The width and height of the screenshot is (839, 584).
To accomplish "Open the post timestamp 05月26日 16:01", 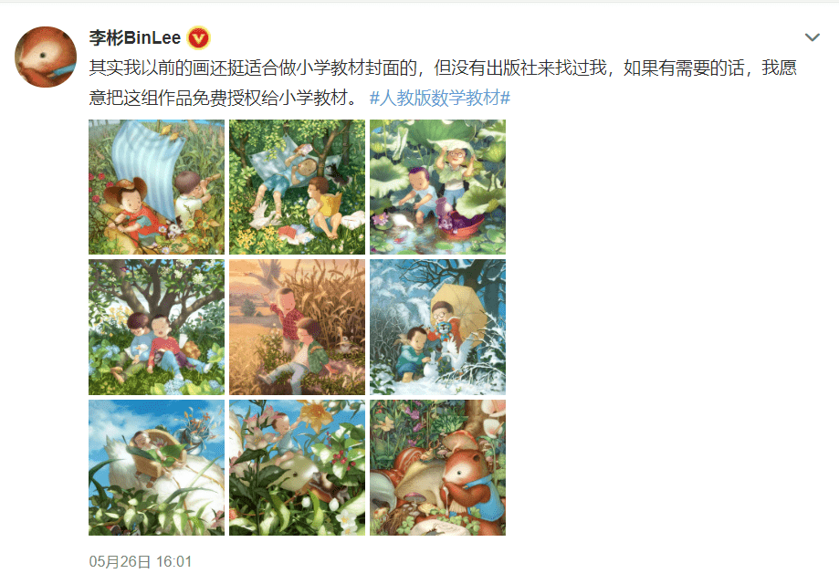I will [141, 561].
